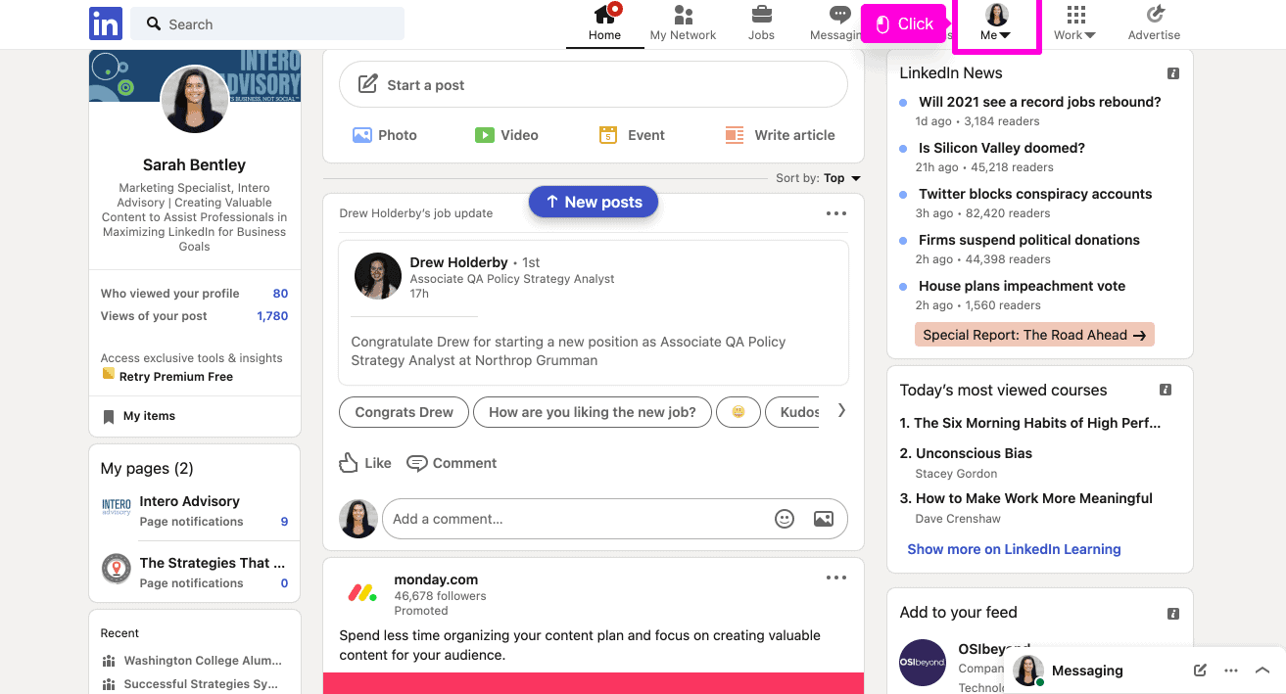Viewport: 1286px width, 694px height.
Task: Attach an image to the comment
Action: (x=824, y=519)
